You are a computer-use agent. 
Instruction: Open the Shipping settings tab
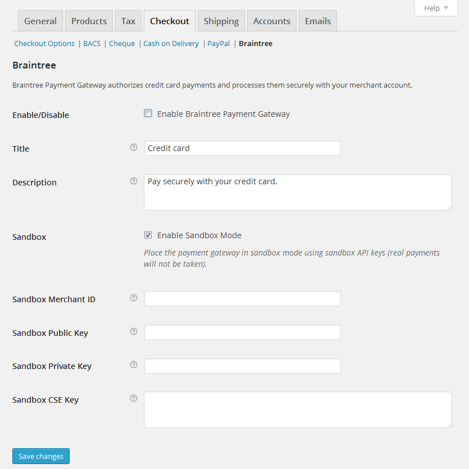(x=221, y=21)
